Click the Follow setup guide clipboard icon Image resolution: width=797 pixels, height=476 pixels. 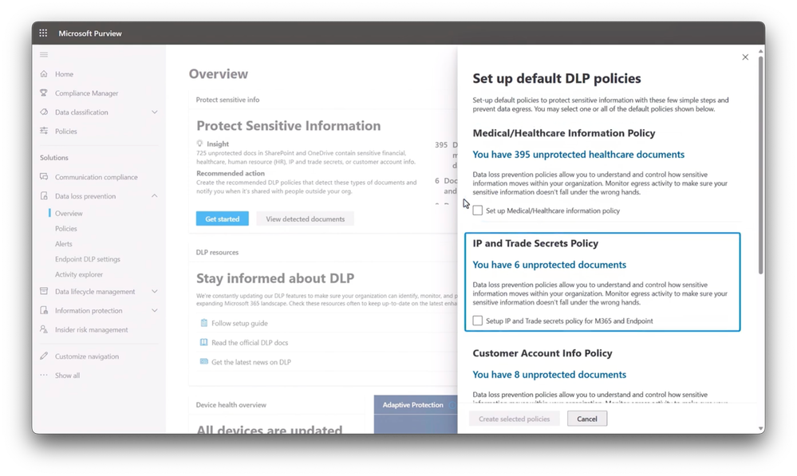pos(203,323)
